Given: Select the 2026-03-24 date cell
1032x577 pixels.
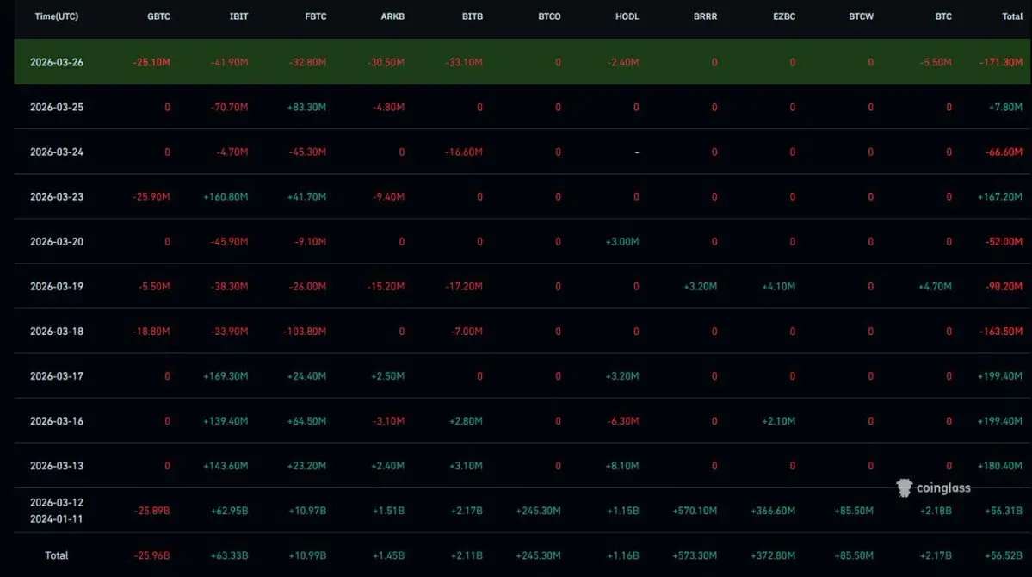Looking at the screenshot, I should pos(57,152).
